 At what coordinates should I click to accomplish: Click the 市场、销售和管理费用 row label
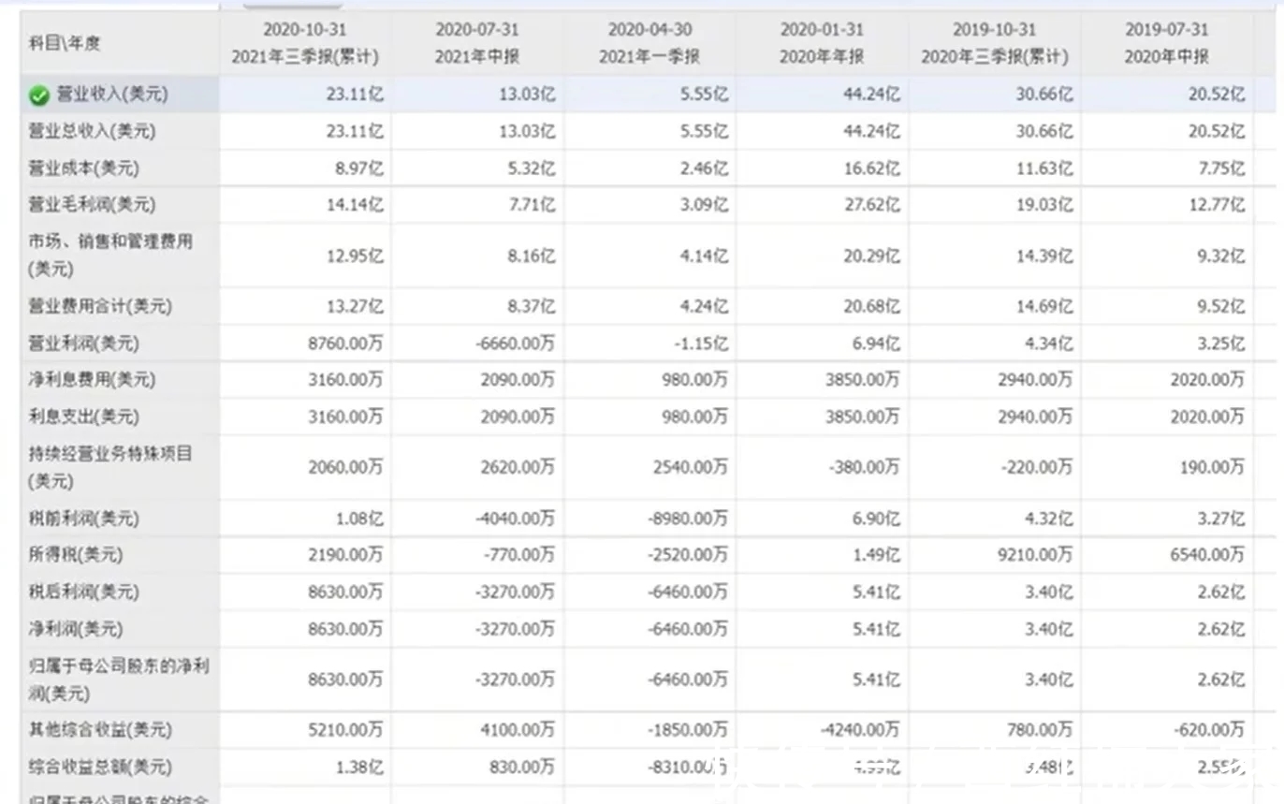110,255
